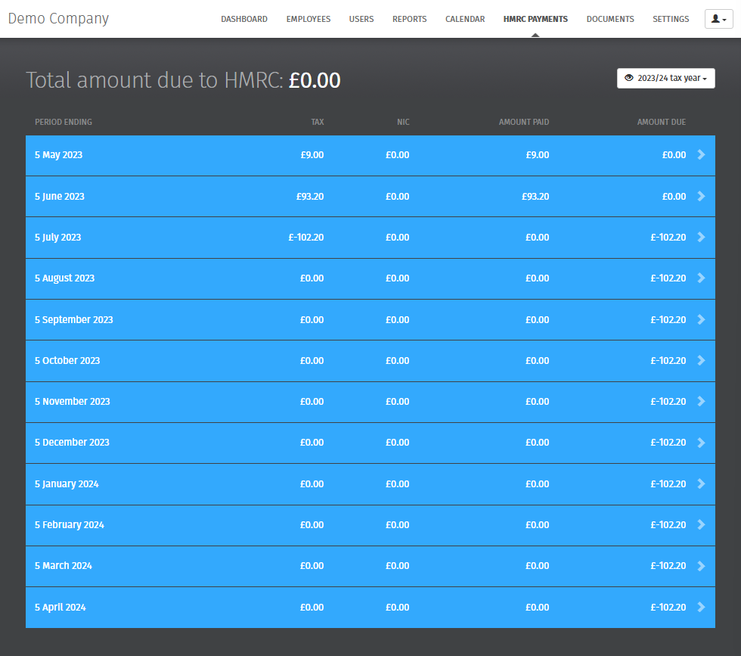Open the Users page
The width and height of the screenshot is (741, 656).
361,19
